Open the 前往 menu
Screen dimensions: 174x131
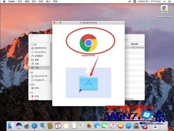[41, 1]
